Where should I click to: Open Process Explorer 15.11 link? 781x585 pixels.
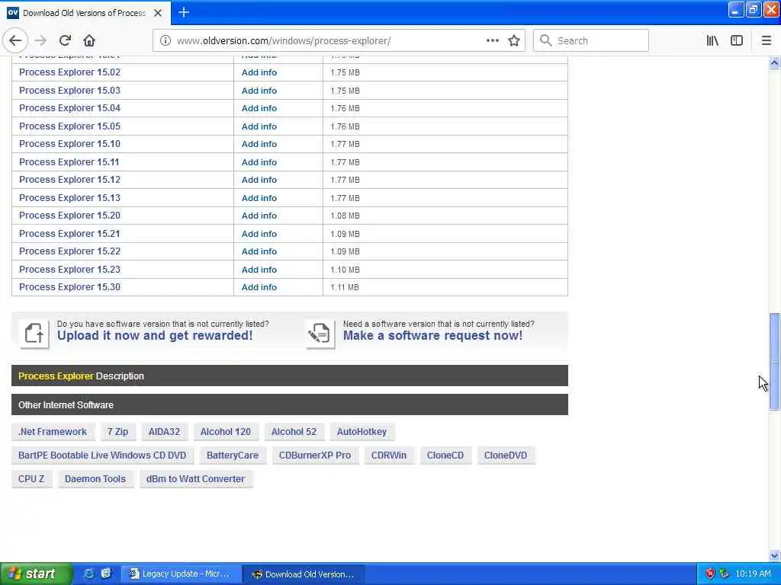69,162
